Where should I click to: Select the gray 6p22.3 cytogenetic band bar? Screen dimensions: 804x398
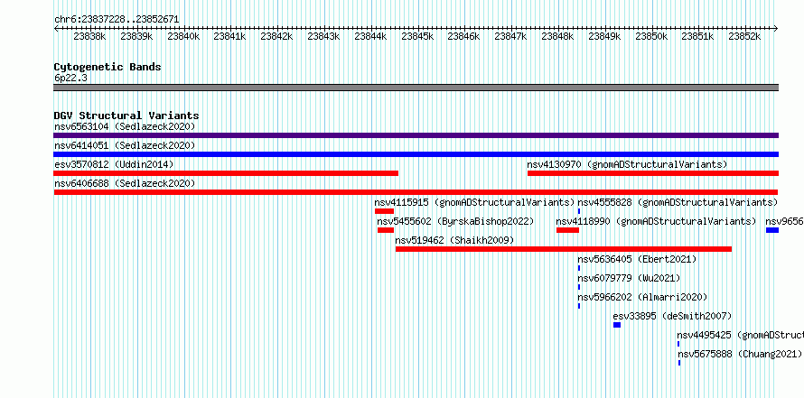[x=416, y=88]
